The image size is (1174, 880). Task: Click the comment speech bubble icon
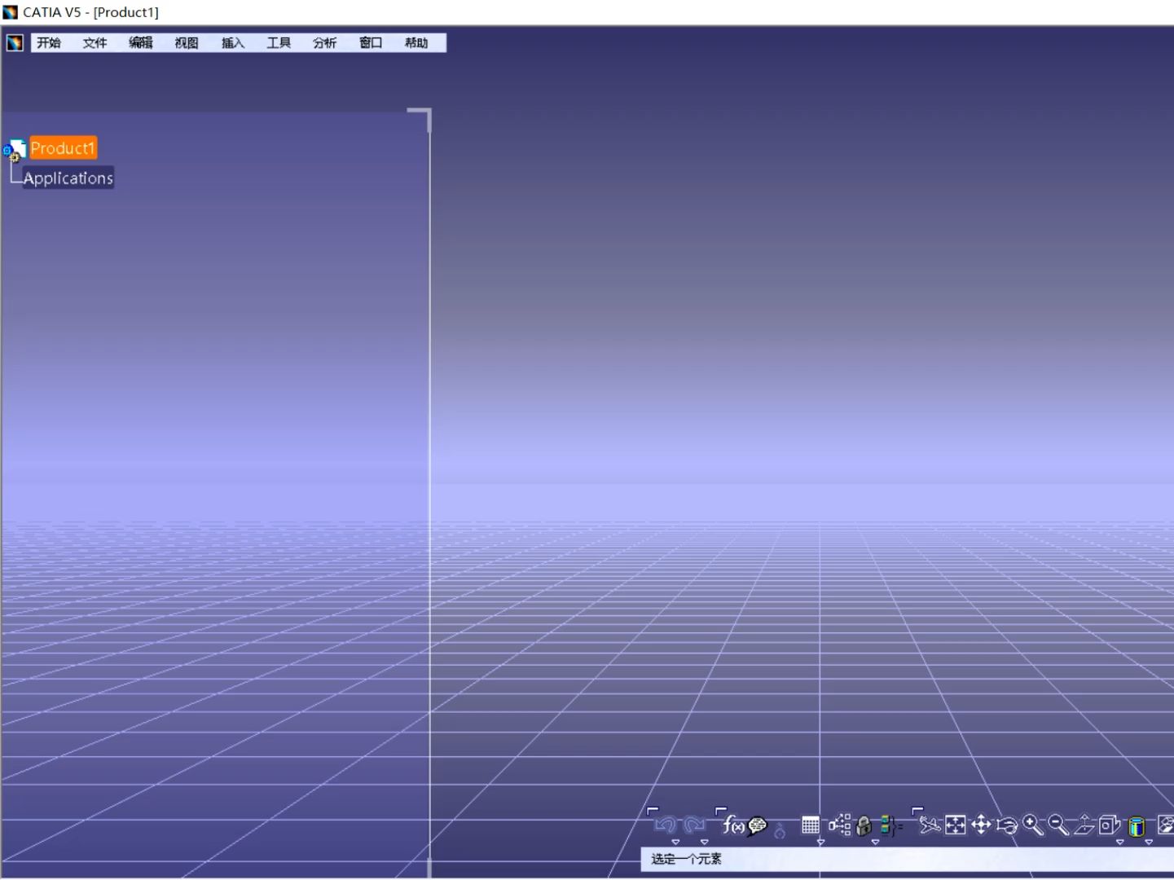tap(758, 826)
